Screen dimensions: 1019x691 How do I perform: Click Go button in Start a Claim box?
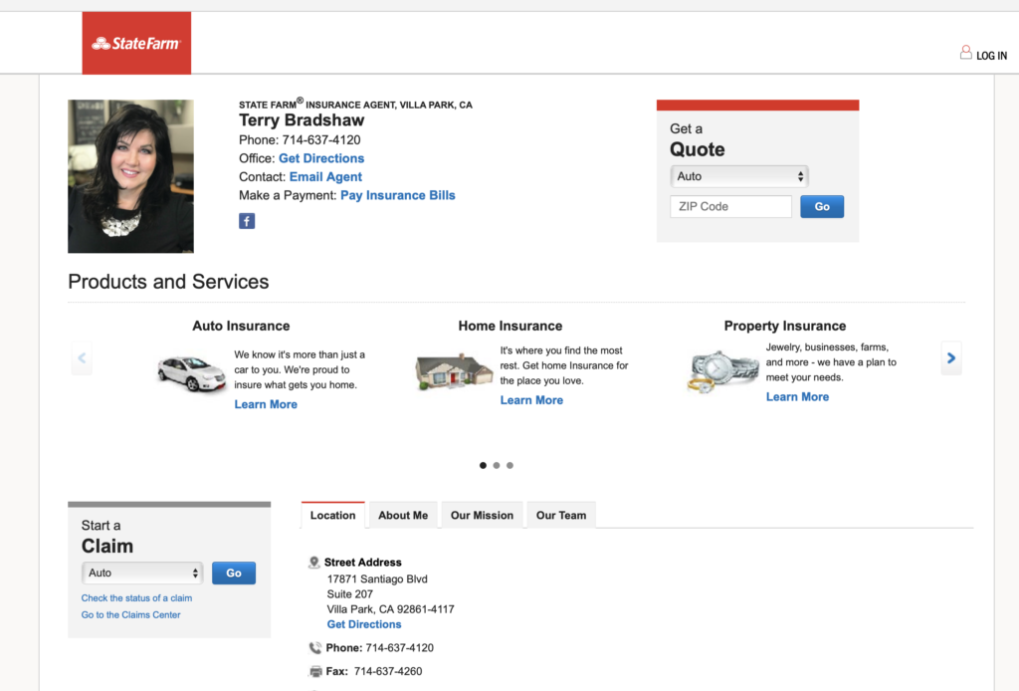pos(234,574)
